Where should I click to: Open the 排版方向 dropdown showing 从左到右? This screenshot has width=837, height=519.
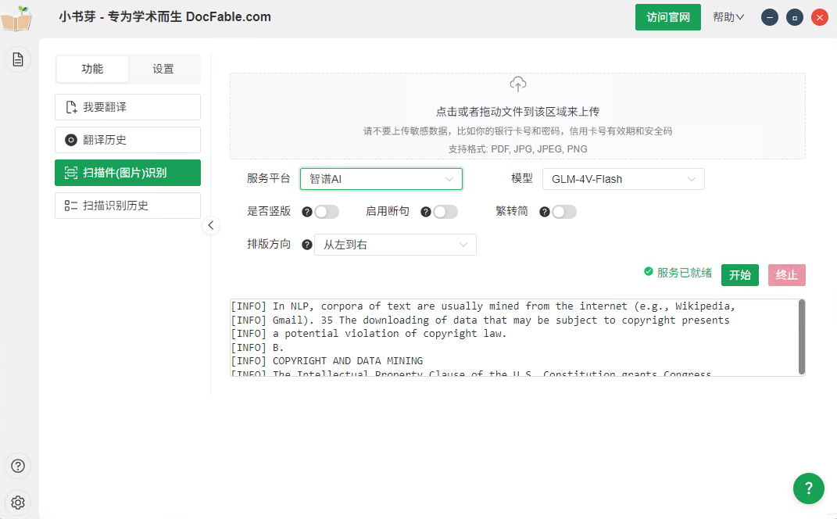coord(395,245)
